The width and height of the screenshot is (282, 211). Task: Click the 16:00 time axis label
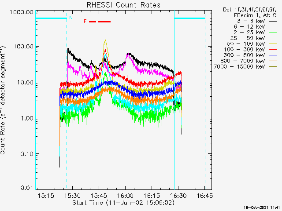pyautogui.click(x=125, y=196)
